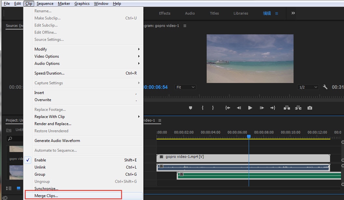Click the Lift button icon

click(287, 108)
